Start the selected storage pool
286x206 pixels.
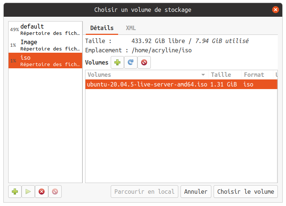(x=28, y=192)
